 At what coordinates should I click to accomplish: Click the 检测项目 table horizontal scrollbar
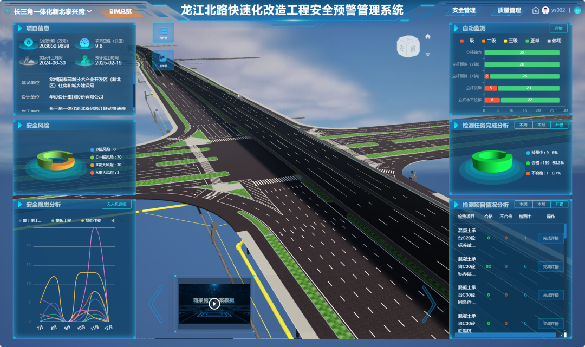(x=506, y=335)
